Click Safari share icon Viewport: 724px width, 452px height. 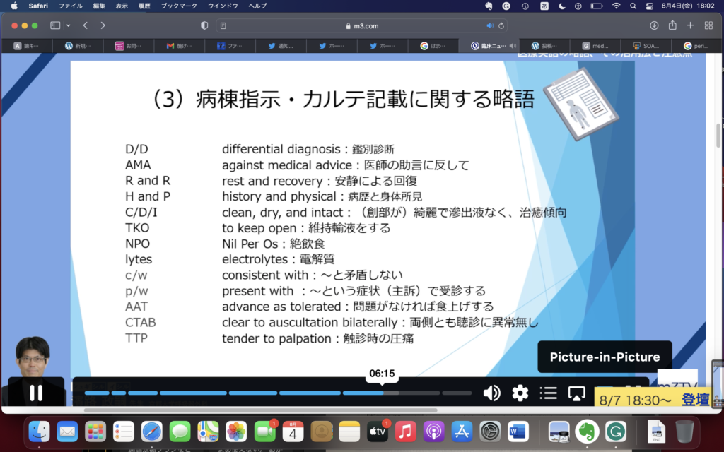(x=672, y=25)
